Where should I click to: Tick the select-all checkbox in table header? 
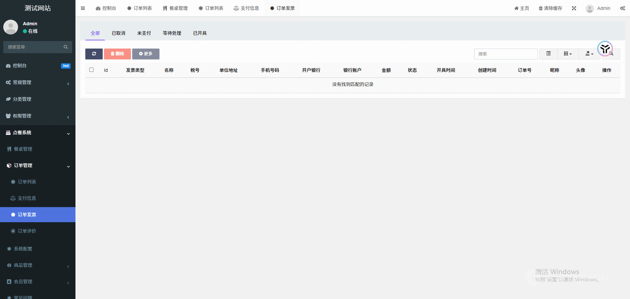[91, 70]
